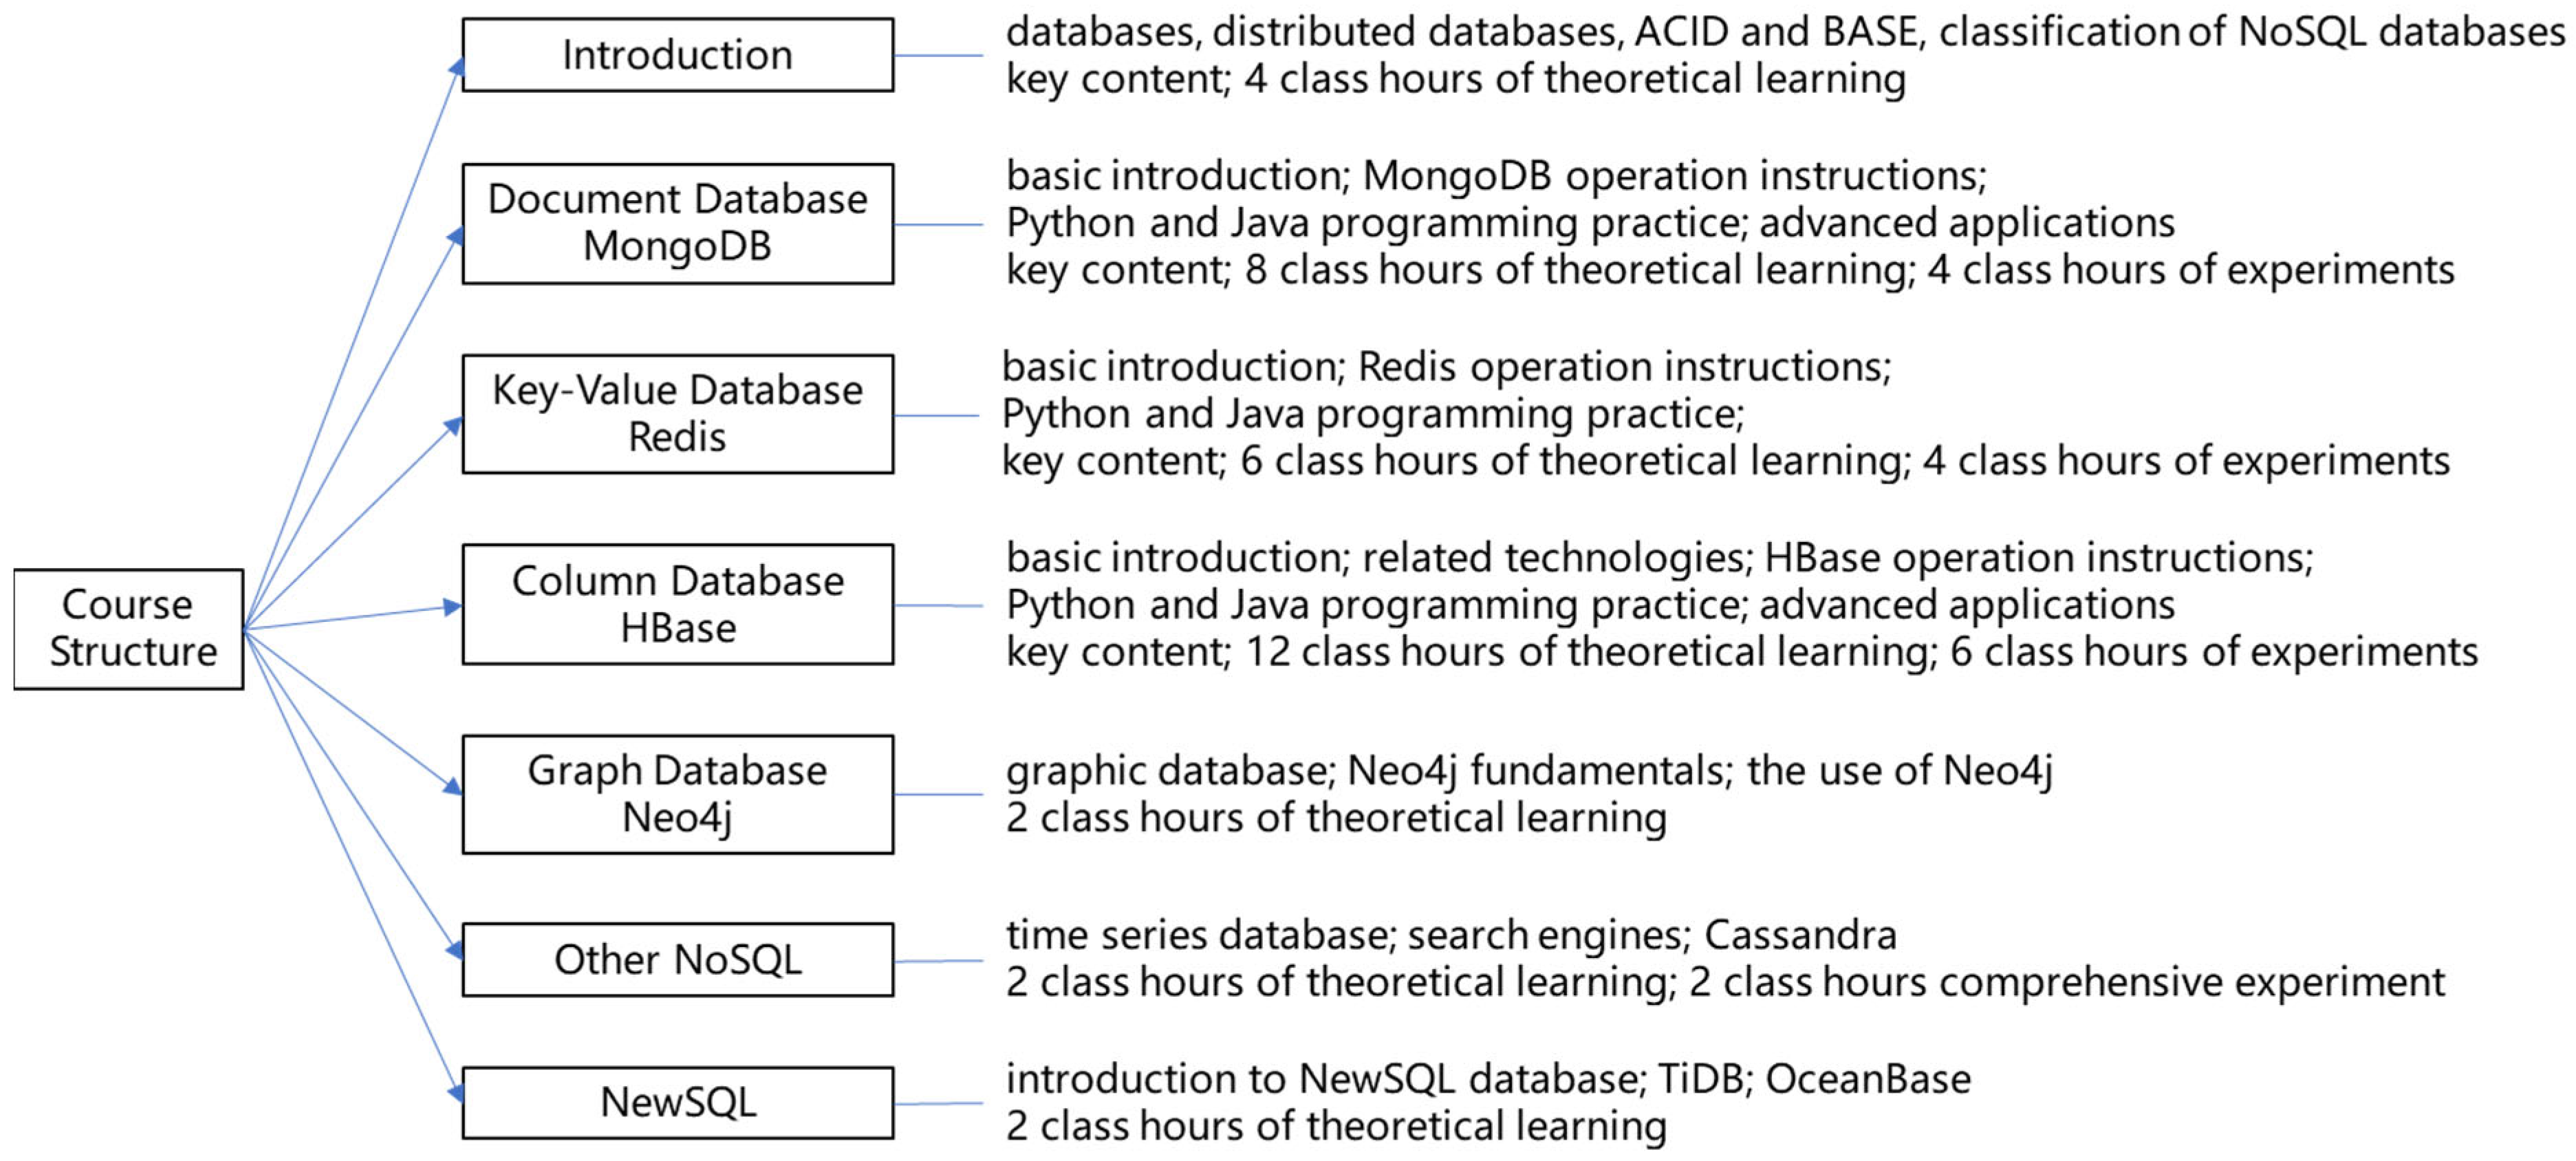Select the Graph Database Neo4j box
The width and height of the screenshot is (2576, 1161).
coord(677,794)
